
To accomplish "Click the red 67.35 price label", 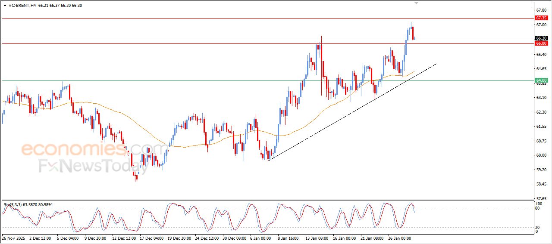I will click(x=541, y=18).
